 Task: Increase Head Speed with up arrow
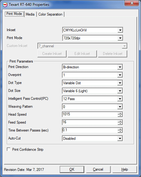(120, 113)
